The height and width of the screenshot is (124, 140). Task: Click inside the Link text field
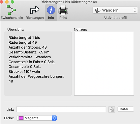[61, 109]
